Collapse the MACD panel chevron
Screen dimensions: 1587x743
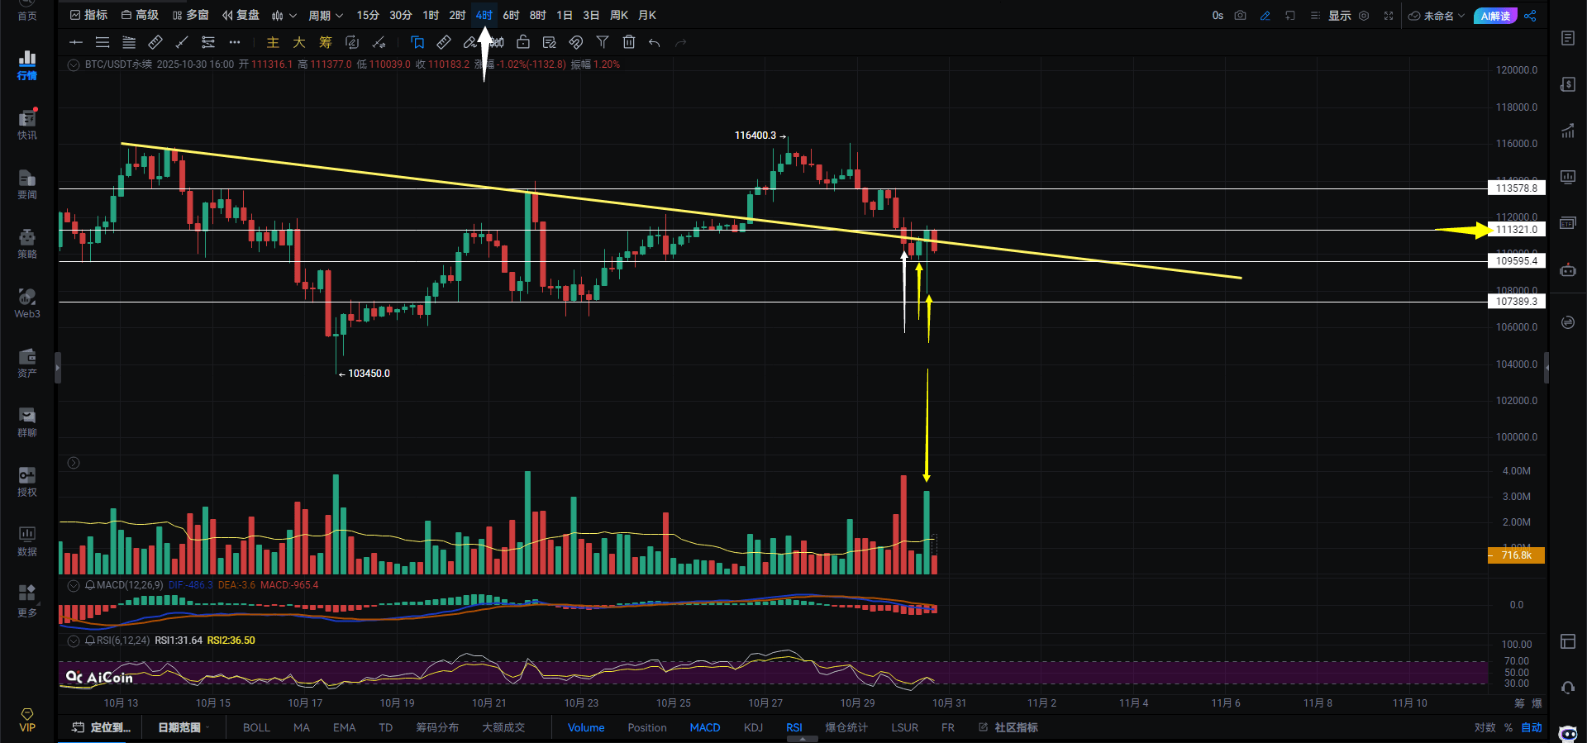pyautogui.click(x=74, y=585)
